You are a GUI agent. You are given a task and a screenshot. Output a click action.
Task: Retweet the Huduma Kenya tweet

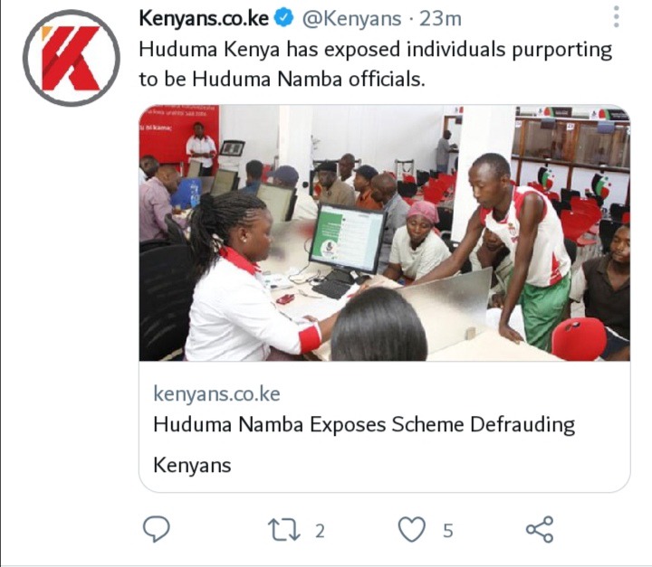[283, 530]
